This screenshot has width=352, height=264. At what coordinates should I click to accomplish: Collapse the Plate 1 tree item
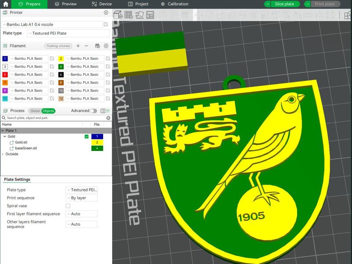3,130
